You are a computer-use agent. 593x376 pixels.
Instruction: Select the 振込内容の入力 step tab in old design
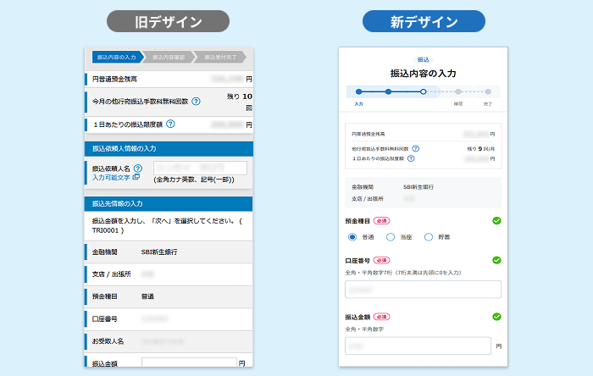tap(117, 57)
